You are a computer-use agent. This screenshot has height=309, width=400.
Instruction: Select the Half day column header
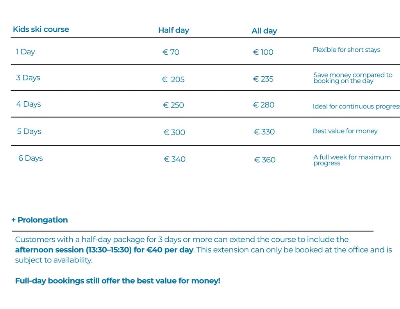(173, 31)
